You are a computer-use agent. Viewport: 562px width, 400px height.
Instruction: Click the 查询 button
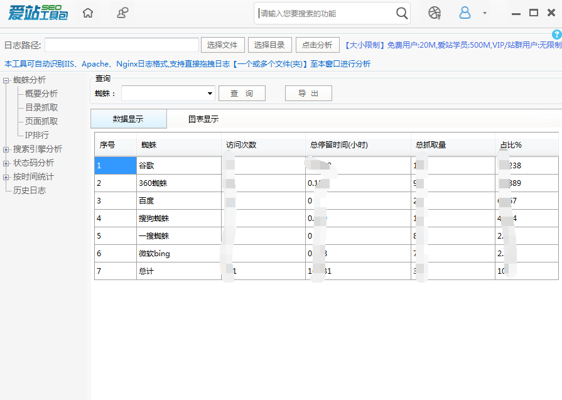pyautogui.click(x=242, y=93)
